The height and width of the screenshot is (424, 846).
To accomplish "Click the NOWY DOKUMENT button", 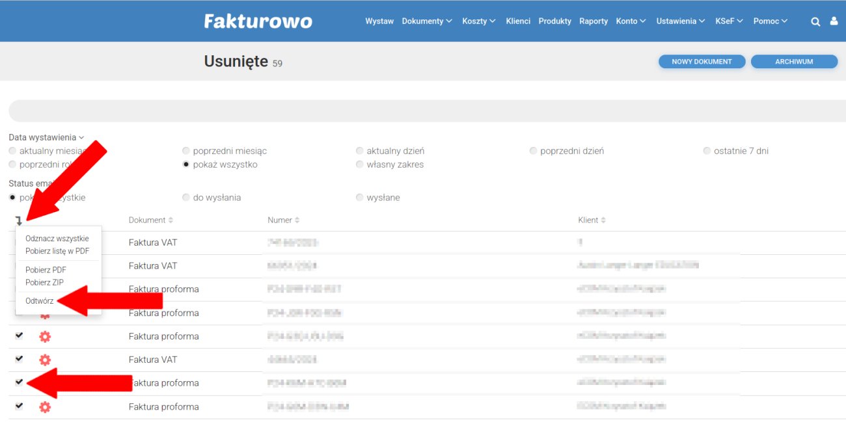I will click(702, 61).
